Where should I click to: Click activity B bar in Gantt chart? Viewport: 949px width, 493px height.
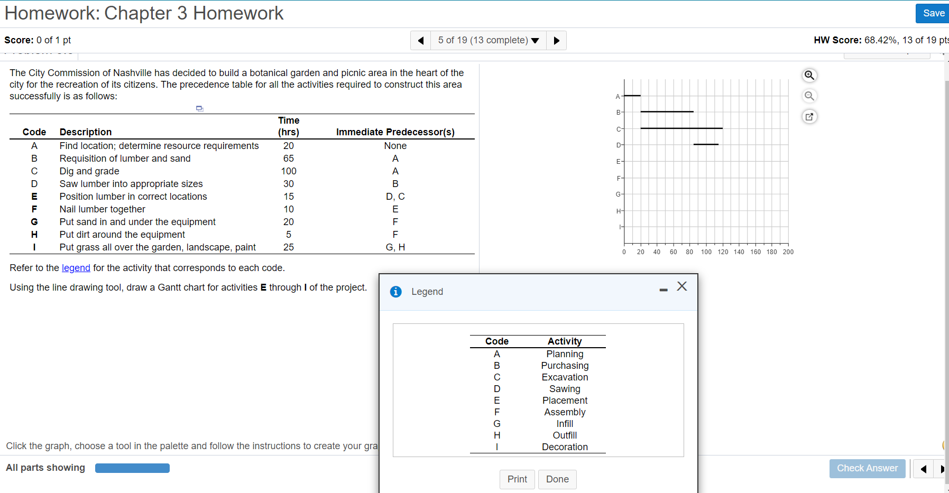tap(667, 112)
